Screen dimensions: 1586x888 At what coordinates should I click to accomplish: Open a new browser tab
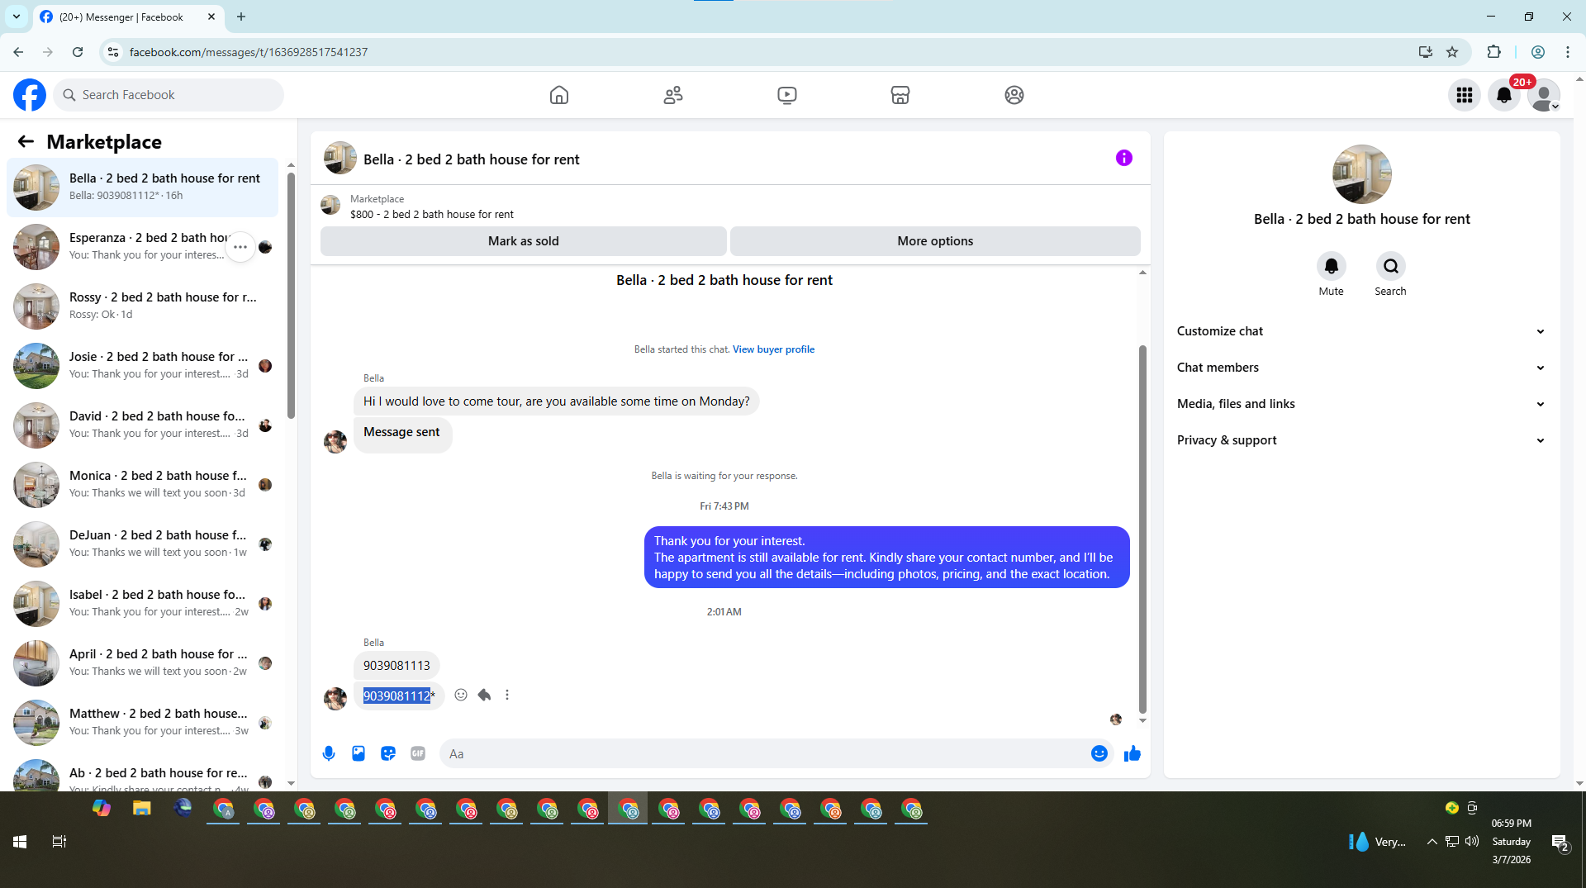pyautogui.click(x=241, y=17)
